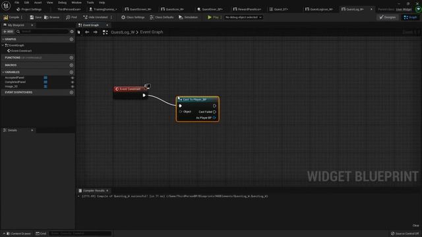Add a new macro with plus icon
The image size is (422, 237).
pos(71,65)
